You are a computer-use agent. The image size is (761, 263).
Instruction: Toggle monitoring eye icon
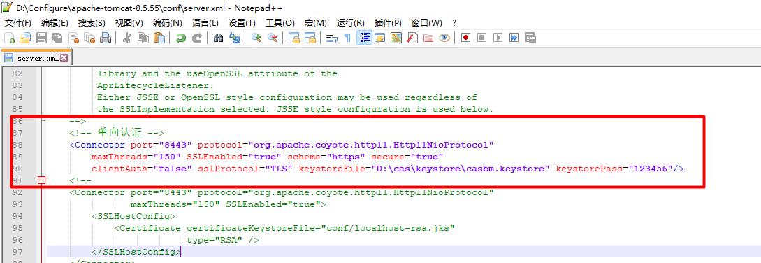444,38
